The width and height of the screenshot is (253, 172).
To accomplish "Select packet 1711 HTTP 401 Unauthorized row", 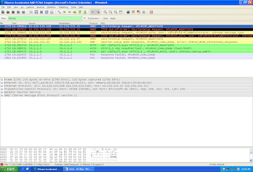I will [x=126, y=48].
